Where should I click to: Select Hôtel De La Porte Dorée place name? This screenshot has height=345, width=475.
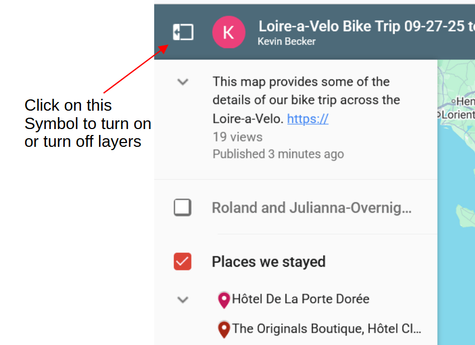[301, 299]
